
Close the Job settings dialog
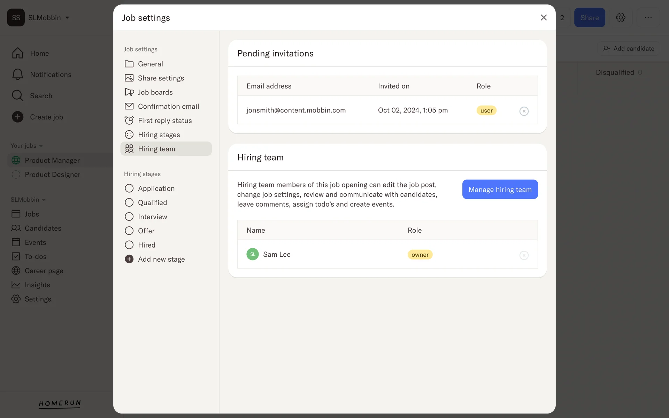(x=543, y=17)
